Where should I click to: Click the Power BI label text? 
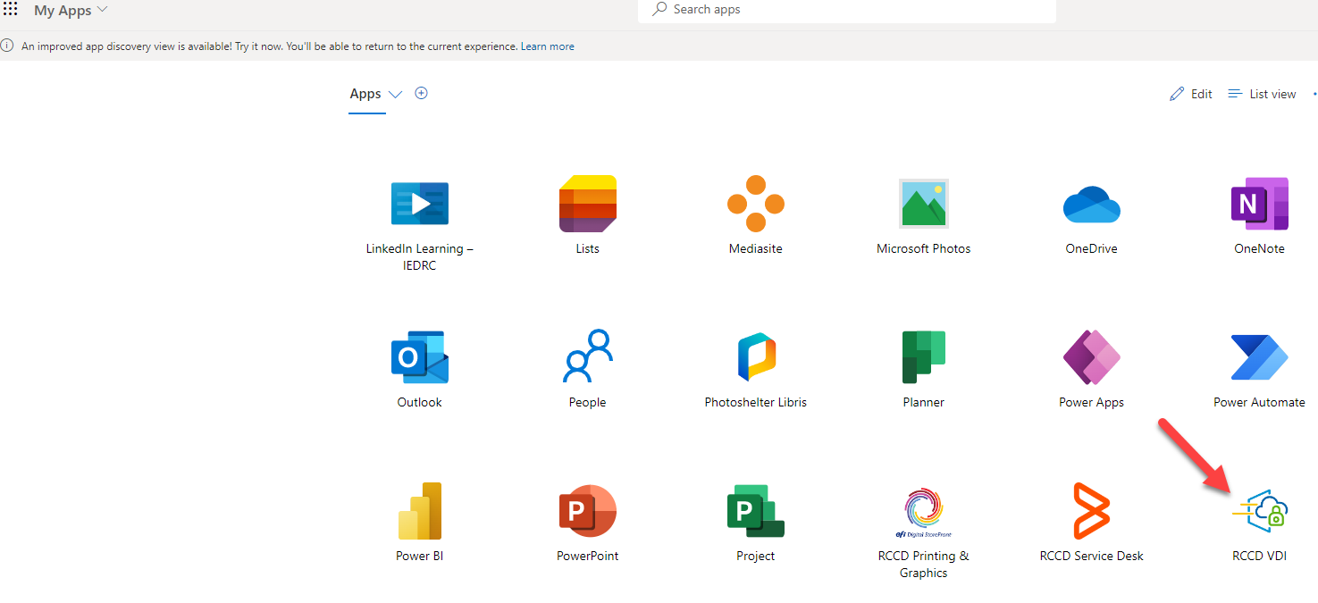click(419, 557)
